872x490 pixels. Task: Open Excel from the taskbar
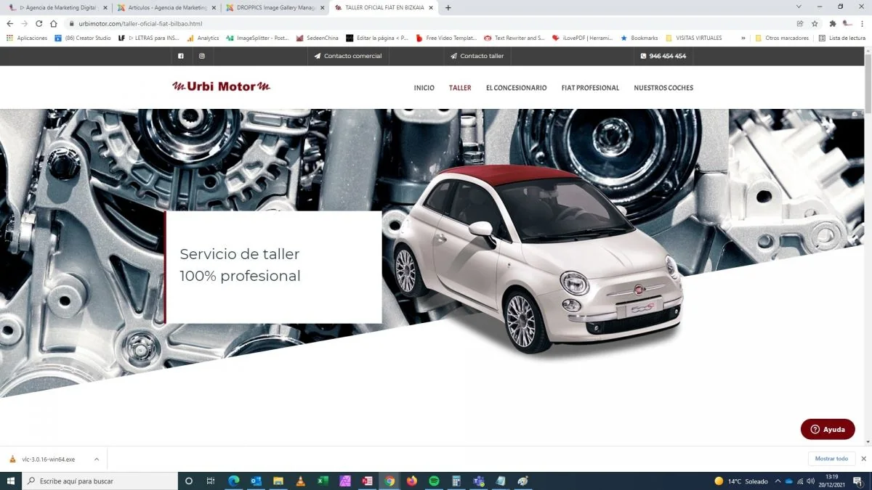point(323,481)
